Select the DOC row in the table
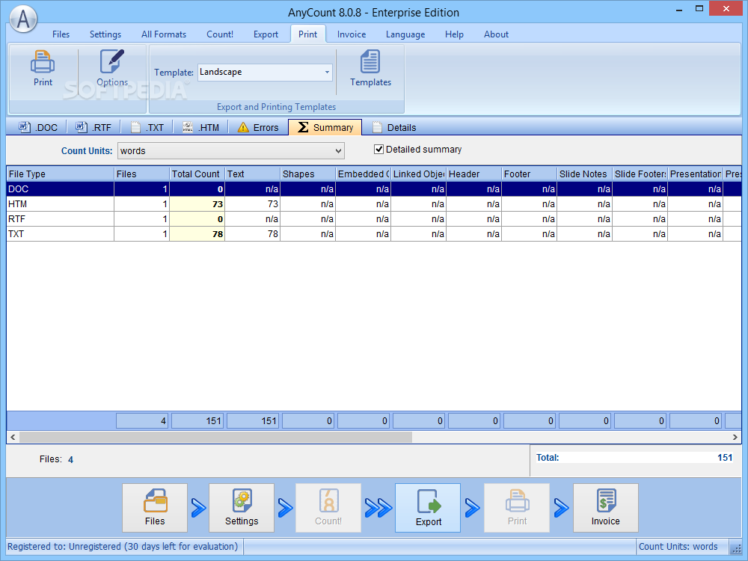 coord(374,189)
